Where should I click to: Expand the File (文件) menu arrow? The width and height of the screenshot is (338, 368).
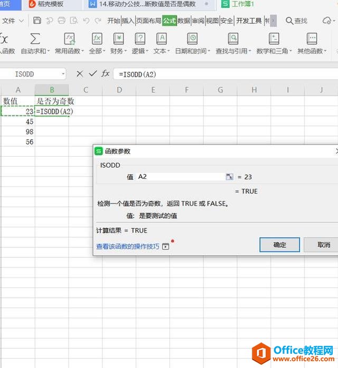(22, 21)
